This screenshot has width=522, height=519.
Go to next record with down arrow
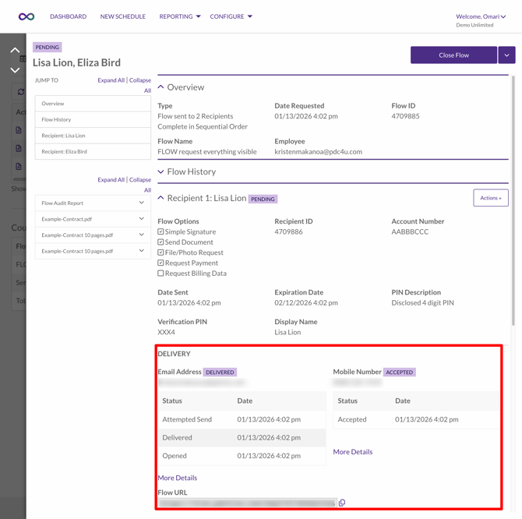pyautogui.click(x=15, y=69)
